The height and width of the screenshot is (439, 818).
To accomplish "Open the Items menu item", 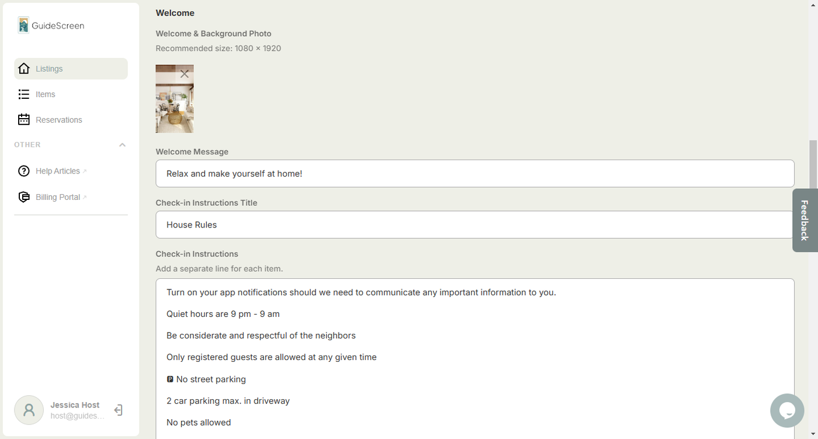I will pyautogui.click(x=46, y=94).
